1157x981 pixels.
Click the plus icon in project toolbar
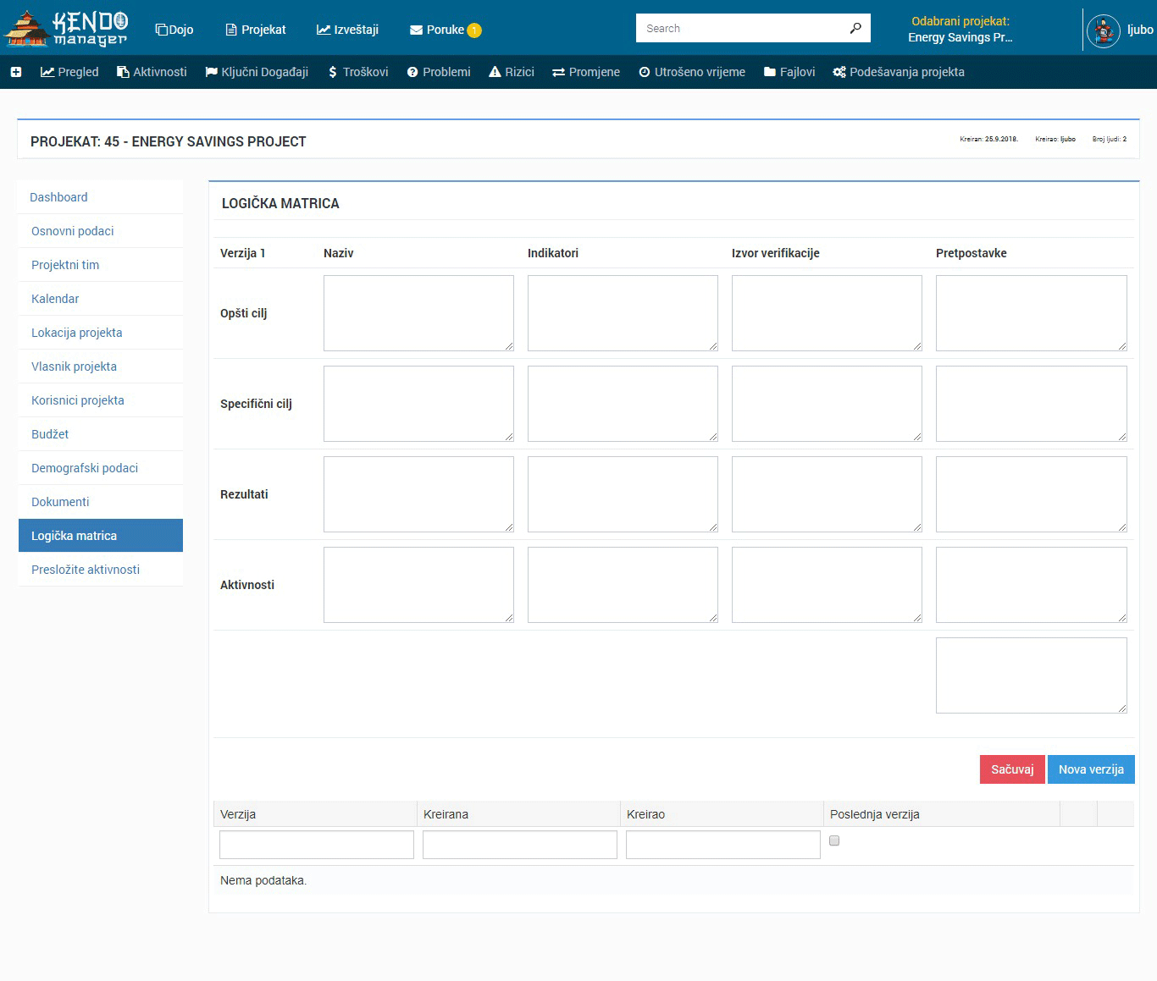(x=16, y=72)
